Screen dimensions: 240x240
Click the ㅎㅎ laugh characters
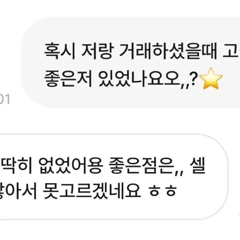click(163, 192)
